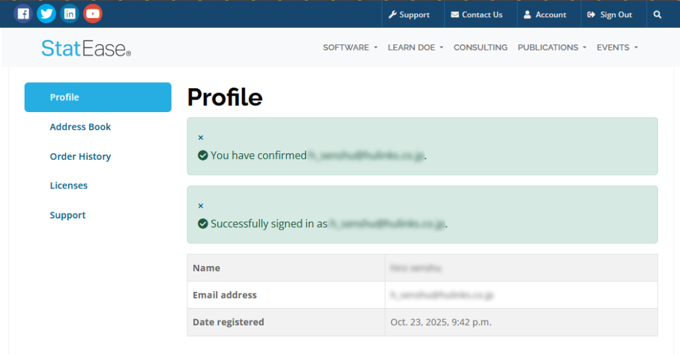The width and height of the screenshot is (680, 355).
Task: Click Support in the top bar
Action: tap(409, 15)
